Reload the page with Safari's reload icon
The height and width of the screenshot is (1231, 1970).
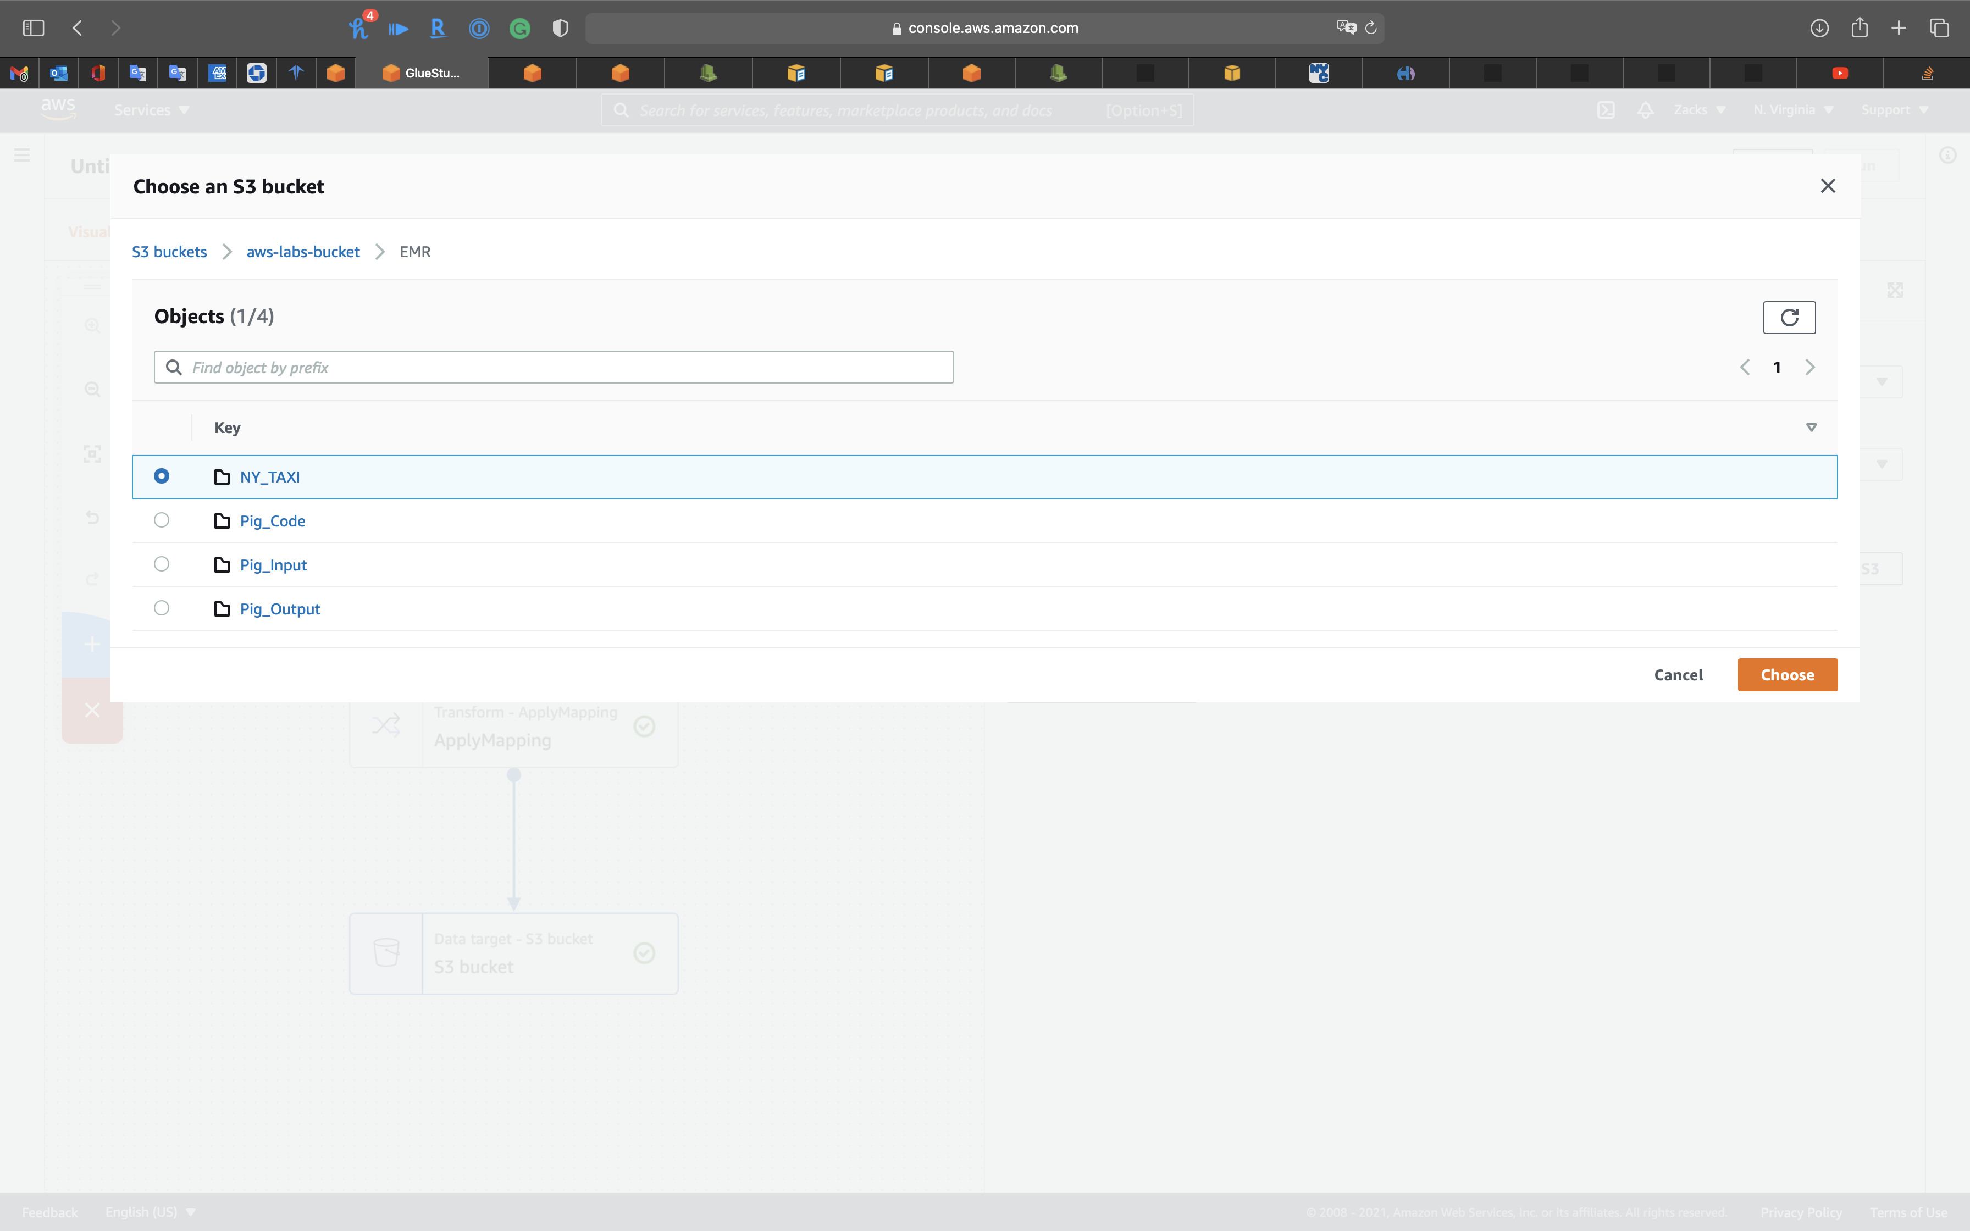[x=1371, y=27]
